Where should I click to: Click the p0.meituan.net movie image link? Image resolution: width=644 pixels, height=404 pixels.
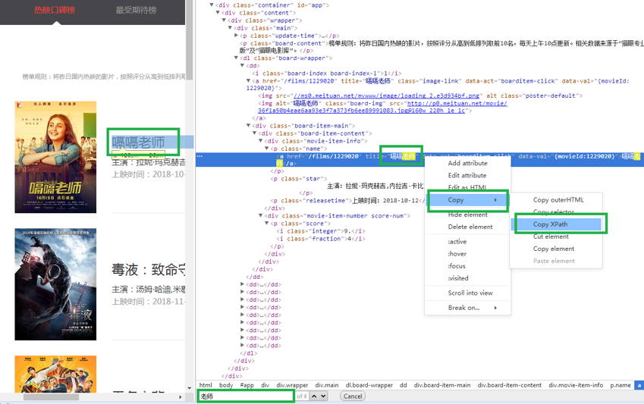(x=457, y=103)
